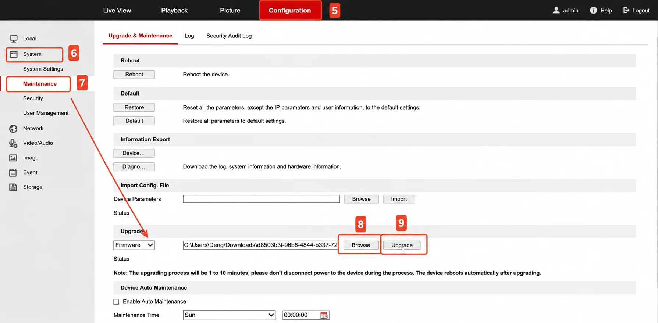Image resolution: width=658 pixels, height=323 pixels.
Task: Click the Import config button
Action: pyautogui.click(x=399, y=199)
